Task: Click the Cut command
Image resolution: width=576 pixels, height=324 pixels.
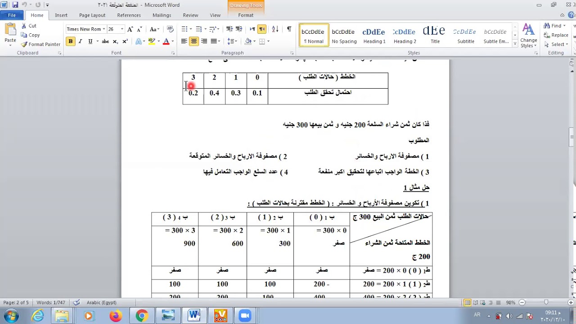Action: (28, 26)
